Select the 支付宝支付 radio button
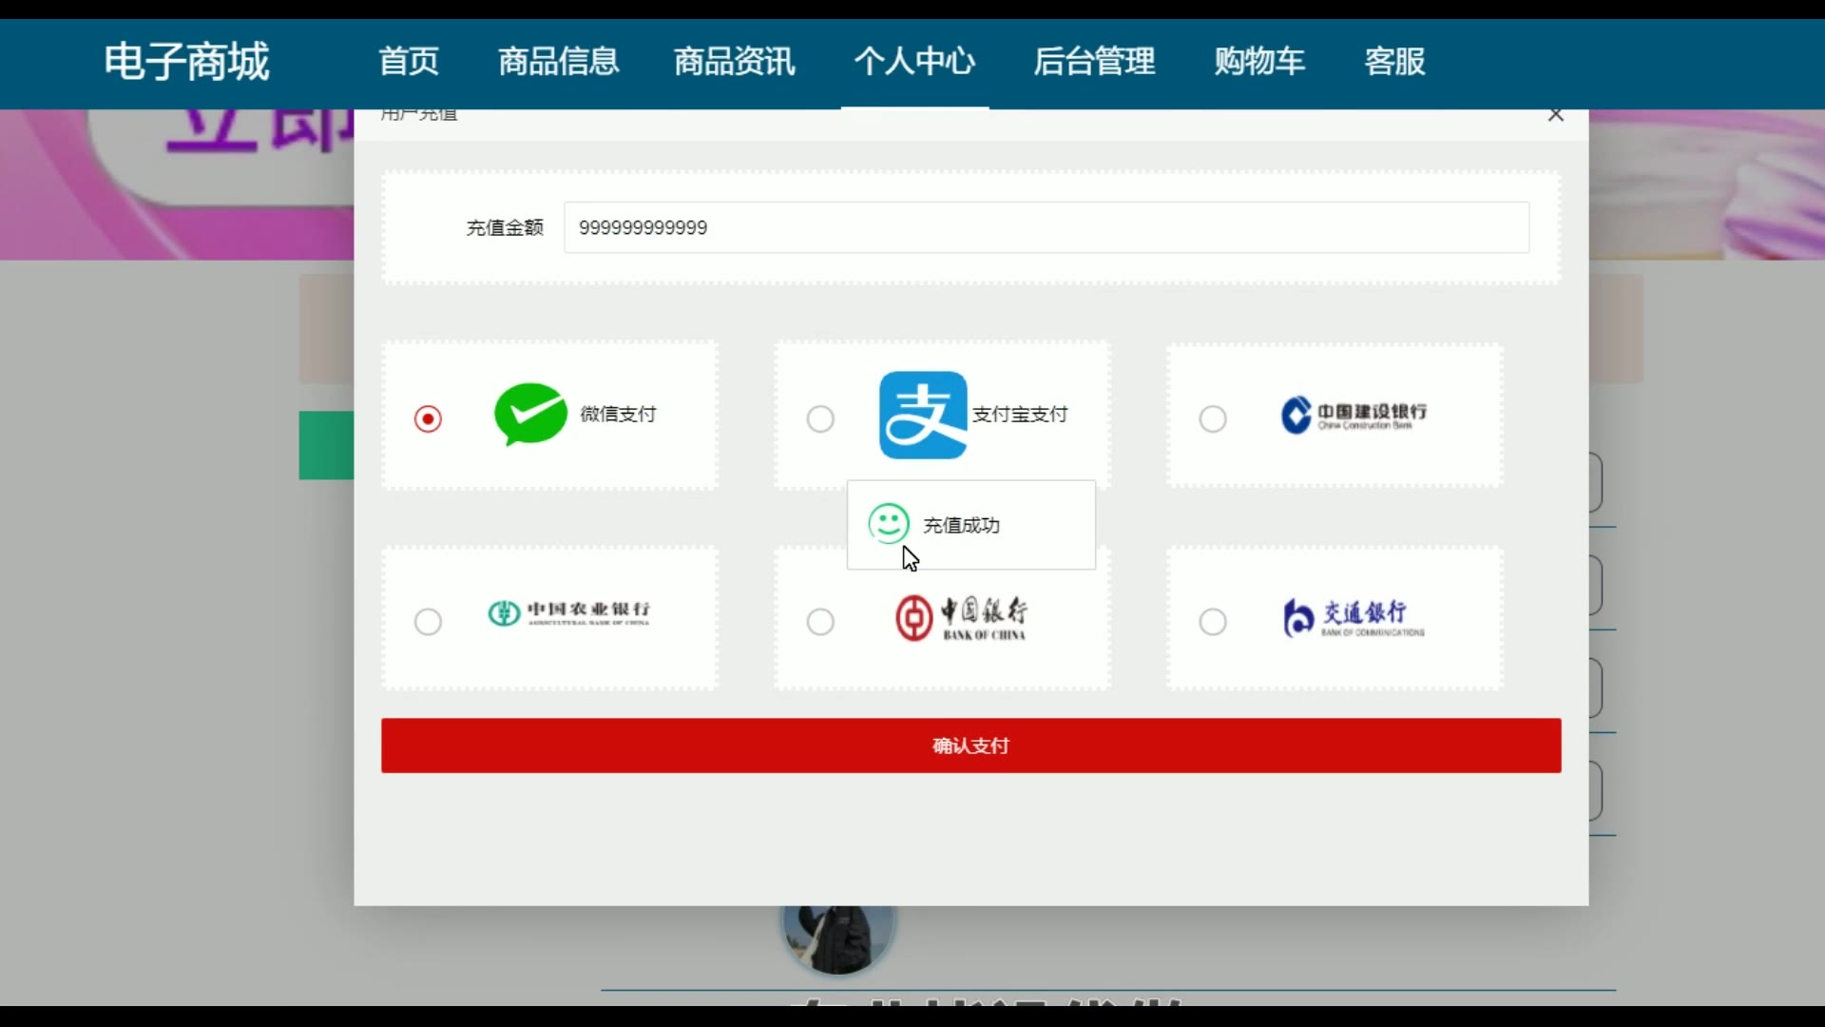The image size is (1825, 1027). (x=820, y=418)
